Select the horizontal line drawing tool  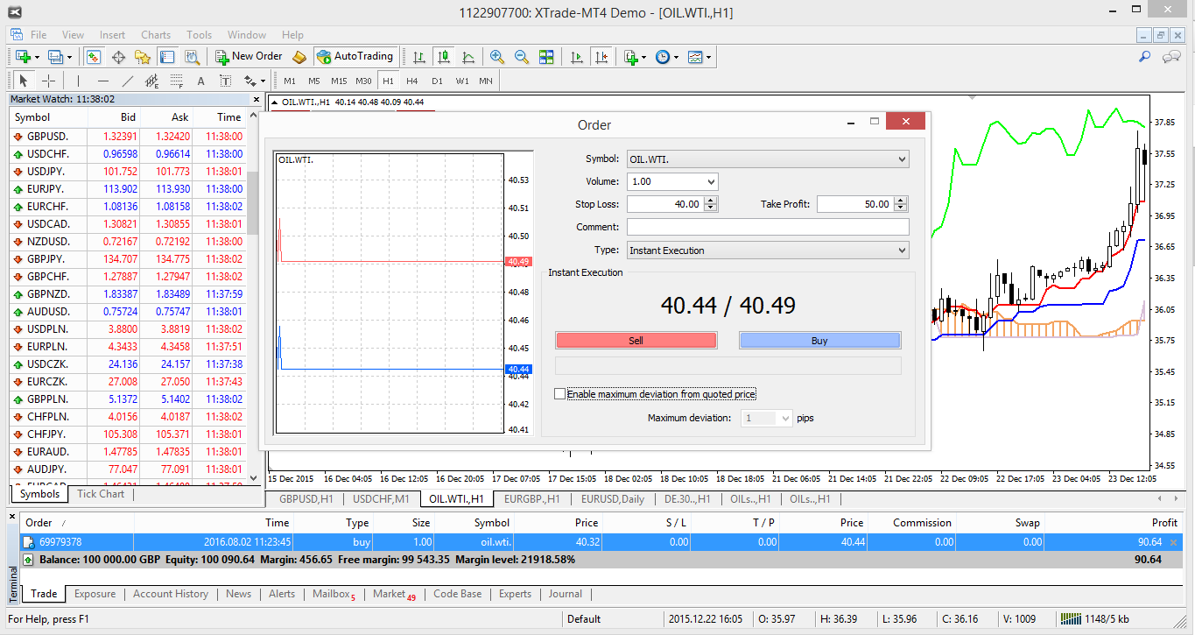[102, 80]
